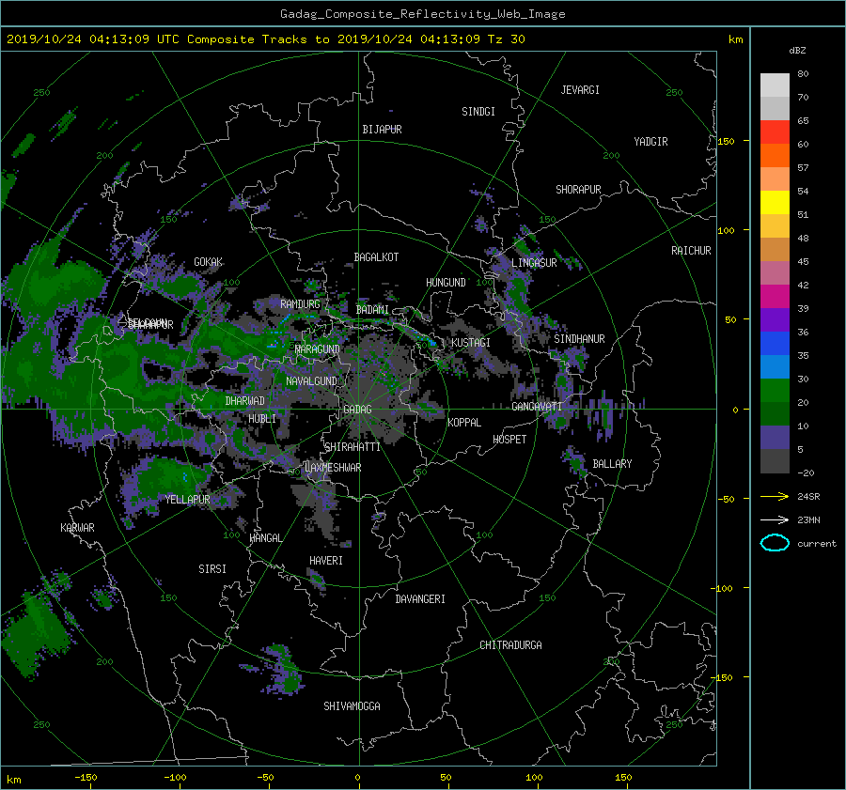This screenshot has width=846, height=790.
Task: Click the BAGALKOT city label
Action: (x=376, y=257)
